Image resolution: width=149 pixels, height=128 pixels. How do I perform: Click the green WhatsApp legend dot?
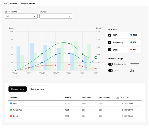click(131, 42)
